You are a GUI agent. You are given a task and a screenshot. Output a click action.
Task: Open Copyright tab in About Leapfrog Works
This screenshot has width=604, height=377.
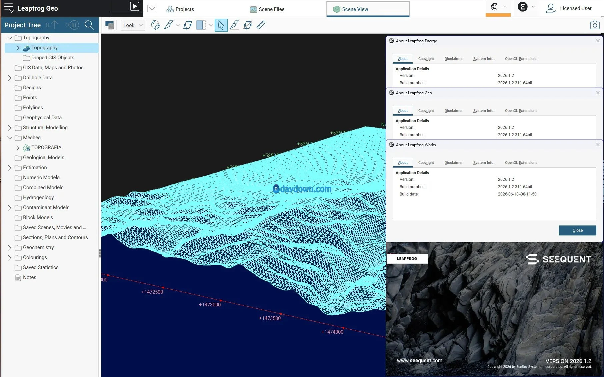point(426,163)
